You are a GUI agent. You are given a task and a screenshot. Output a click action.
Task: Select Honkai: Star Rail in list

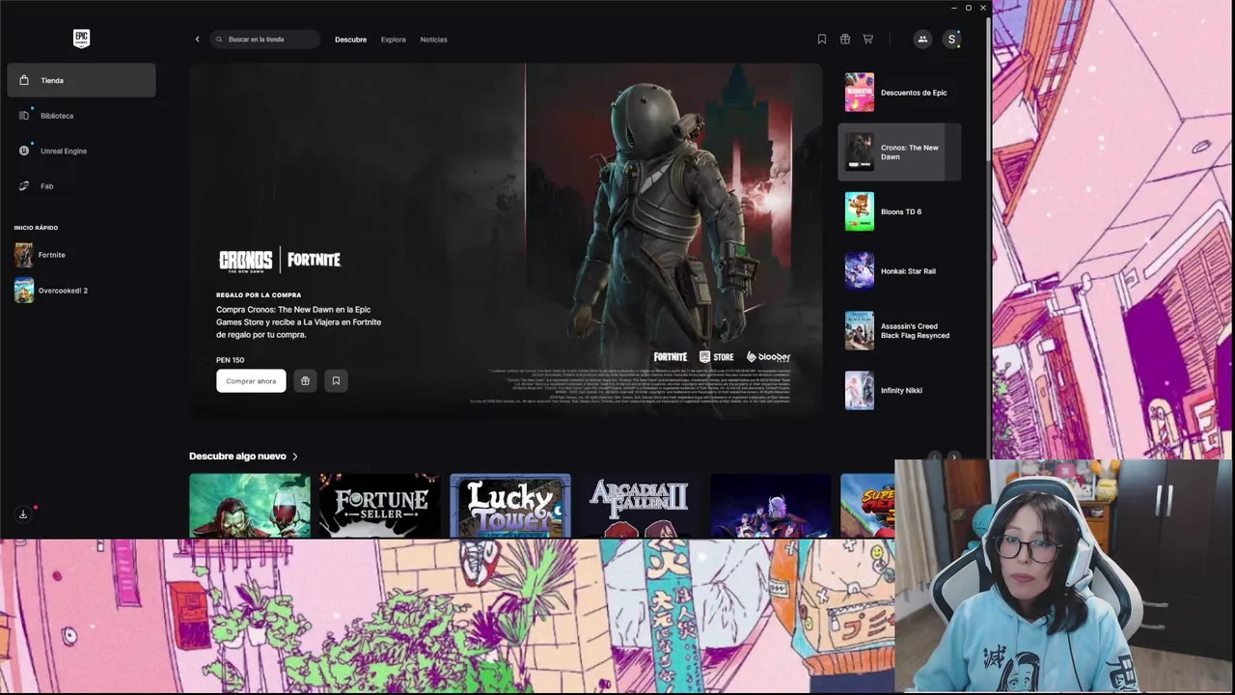coord(899,271)
